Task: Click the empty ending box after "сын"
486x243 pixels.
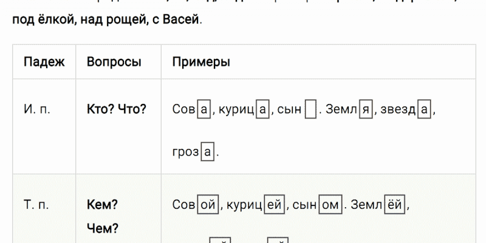Action: [310, 111]
